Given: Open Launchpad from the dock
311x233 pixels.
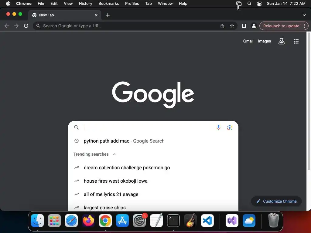Looking at the screenshot, I should (54, 221).
